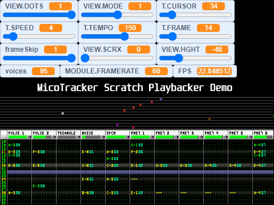Click the right arrow in FME7 1 header
This screenshot has height=205, width=274.
(153, 137)
